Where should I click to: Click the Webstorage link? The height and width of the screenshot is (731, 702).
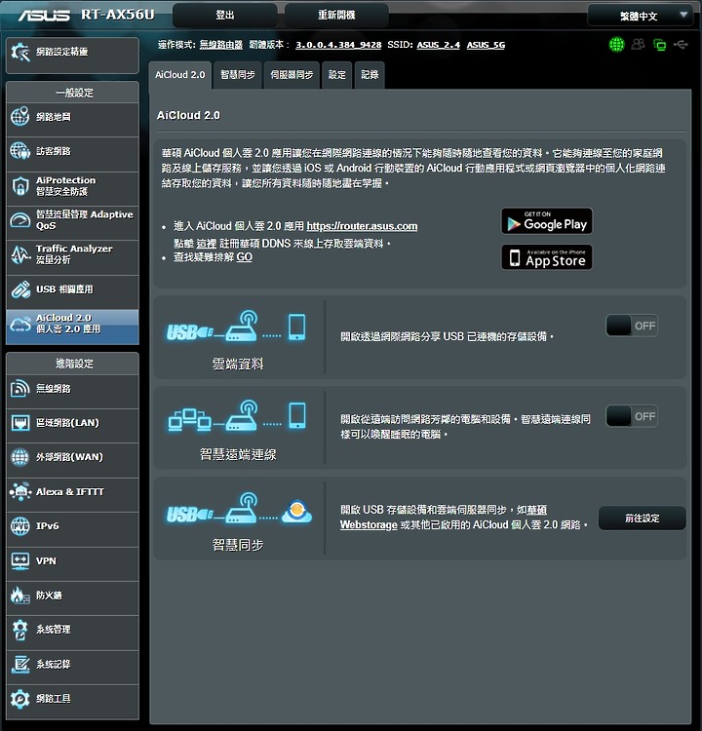[369, 525]
